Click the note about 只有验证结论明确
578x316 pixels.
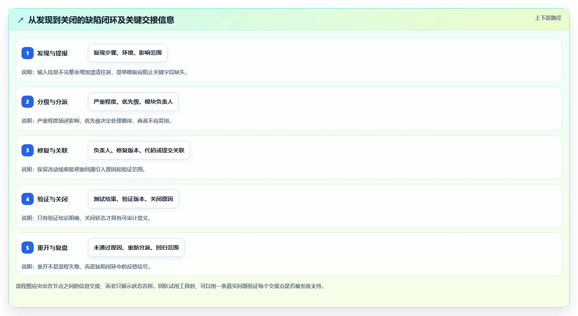86,218
